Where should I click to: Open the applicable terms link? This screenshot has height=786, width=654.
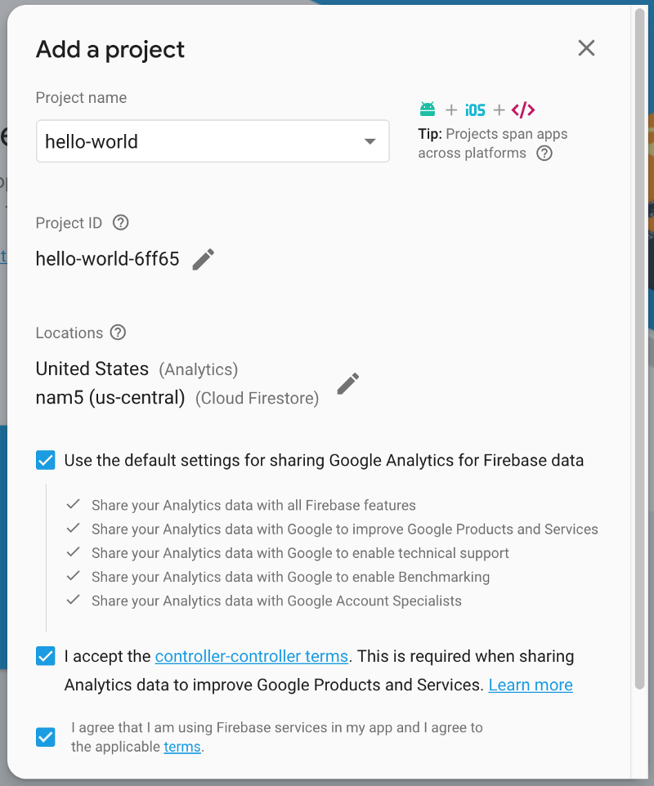(x=181, y=747)
